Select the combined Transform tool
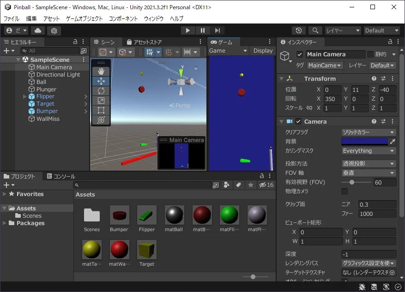The height and width of the screenshot is (292, 405). pos(101,119)
